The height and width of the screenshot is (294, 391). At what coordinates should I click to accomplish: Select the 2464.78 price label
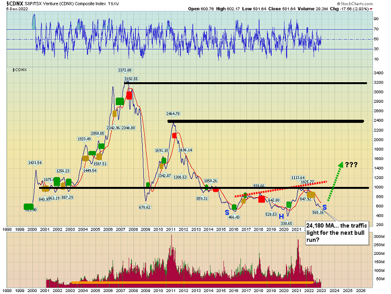point(173,113)
